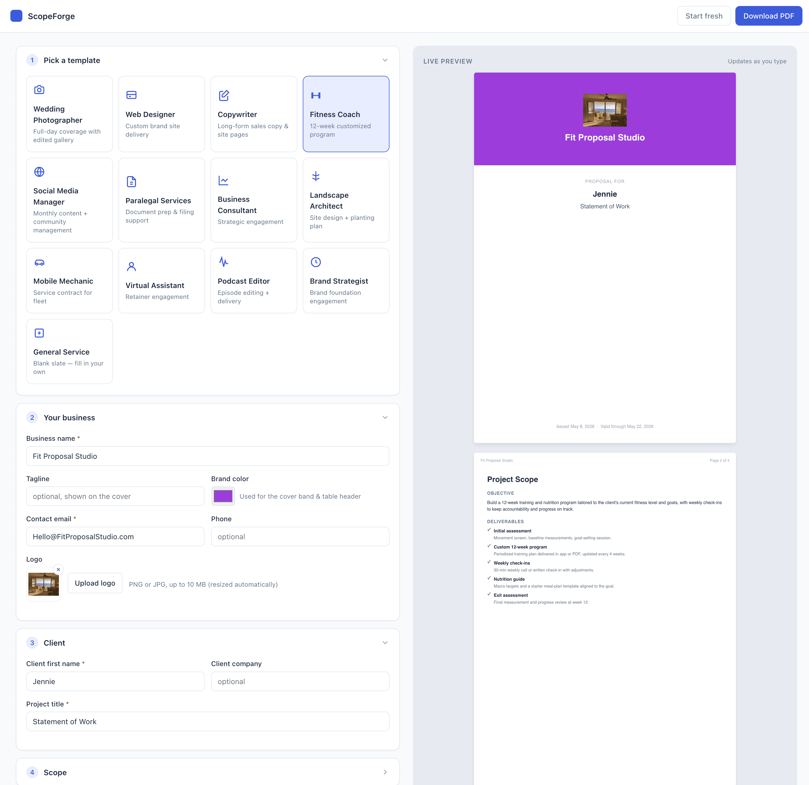Click the "Nutrition guide" deliverable
The height and width of the screenshot is (785, 809).
(x=509, y=579)
